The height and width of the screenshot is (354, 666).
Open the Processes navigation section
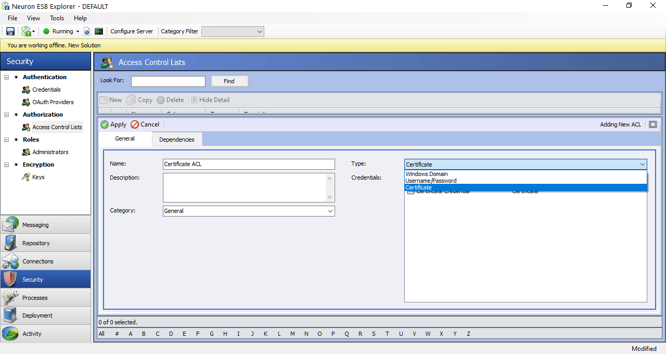click(45, 298)
